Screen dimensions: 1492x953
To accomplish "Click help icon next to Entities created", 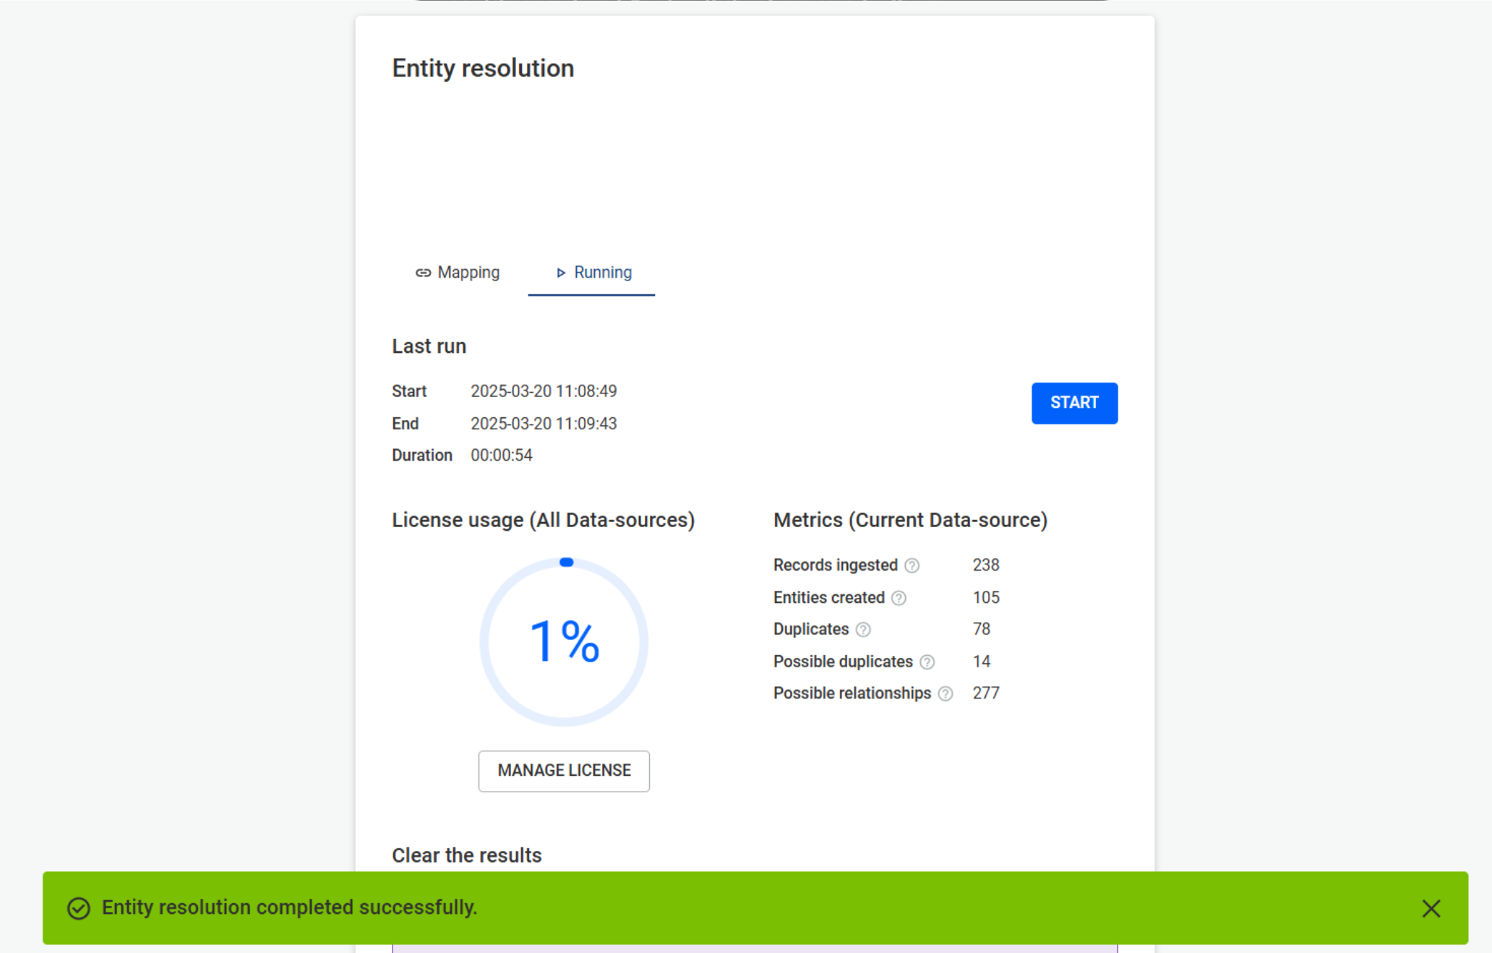I will [x=899, y=598].
